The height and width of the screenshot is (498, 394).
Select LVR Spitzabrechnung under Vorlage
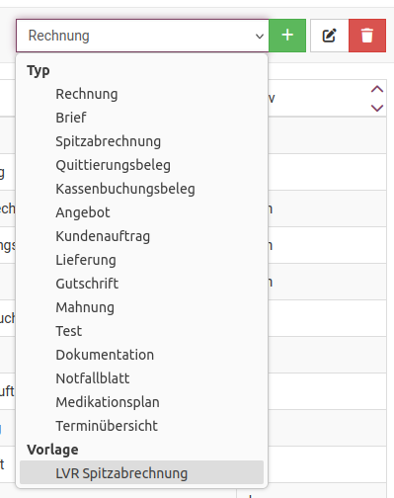pyautogui.click(x=141, y=472)
